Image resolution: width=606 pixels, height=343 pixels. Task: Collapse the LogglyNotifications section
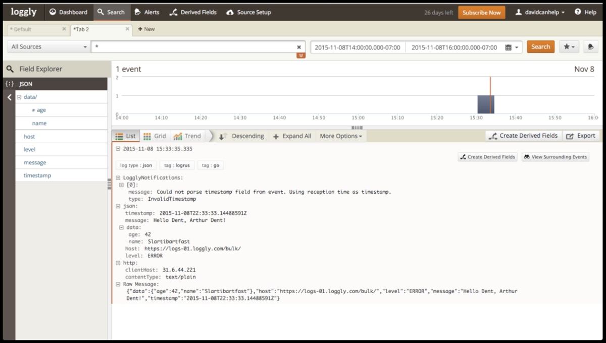tap(117, 178)
